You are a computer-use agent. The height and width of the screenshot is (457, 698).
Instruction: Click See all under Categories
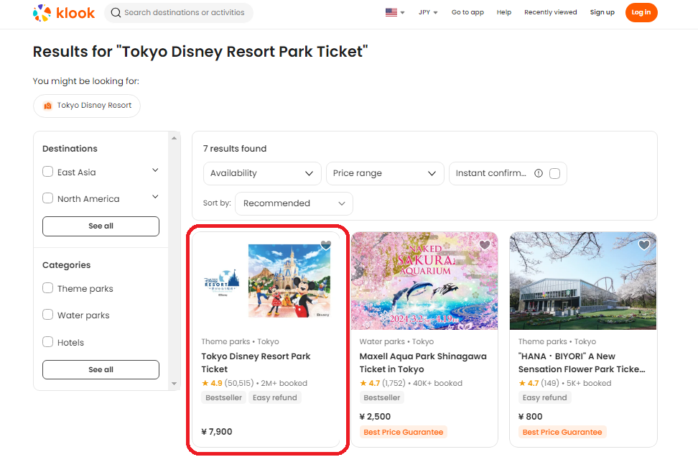pos(101,370)
